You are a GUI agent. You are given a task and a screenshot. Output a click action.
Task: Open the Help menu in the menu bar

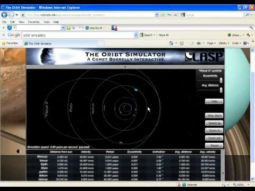click(56, 22)
